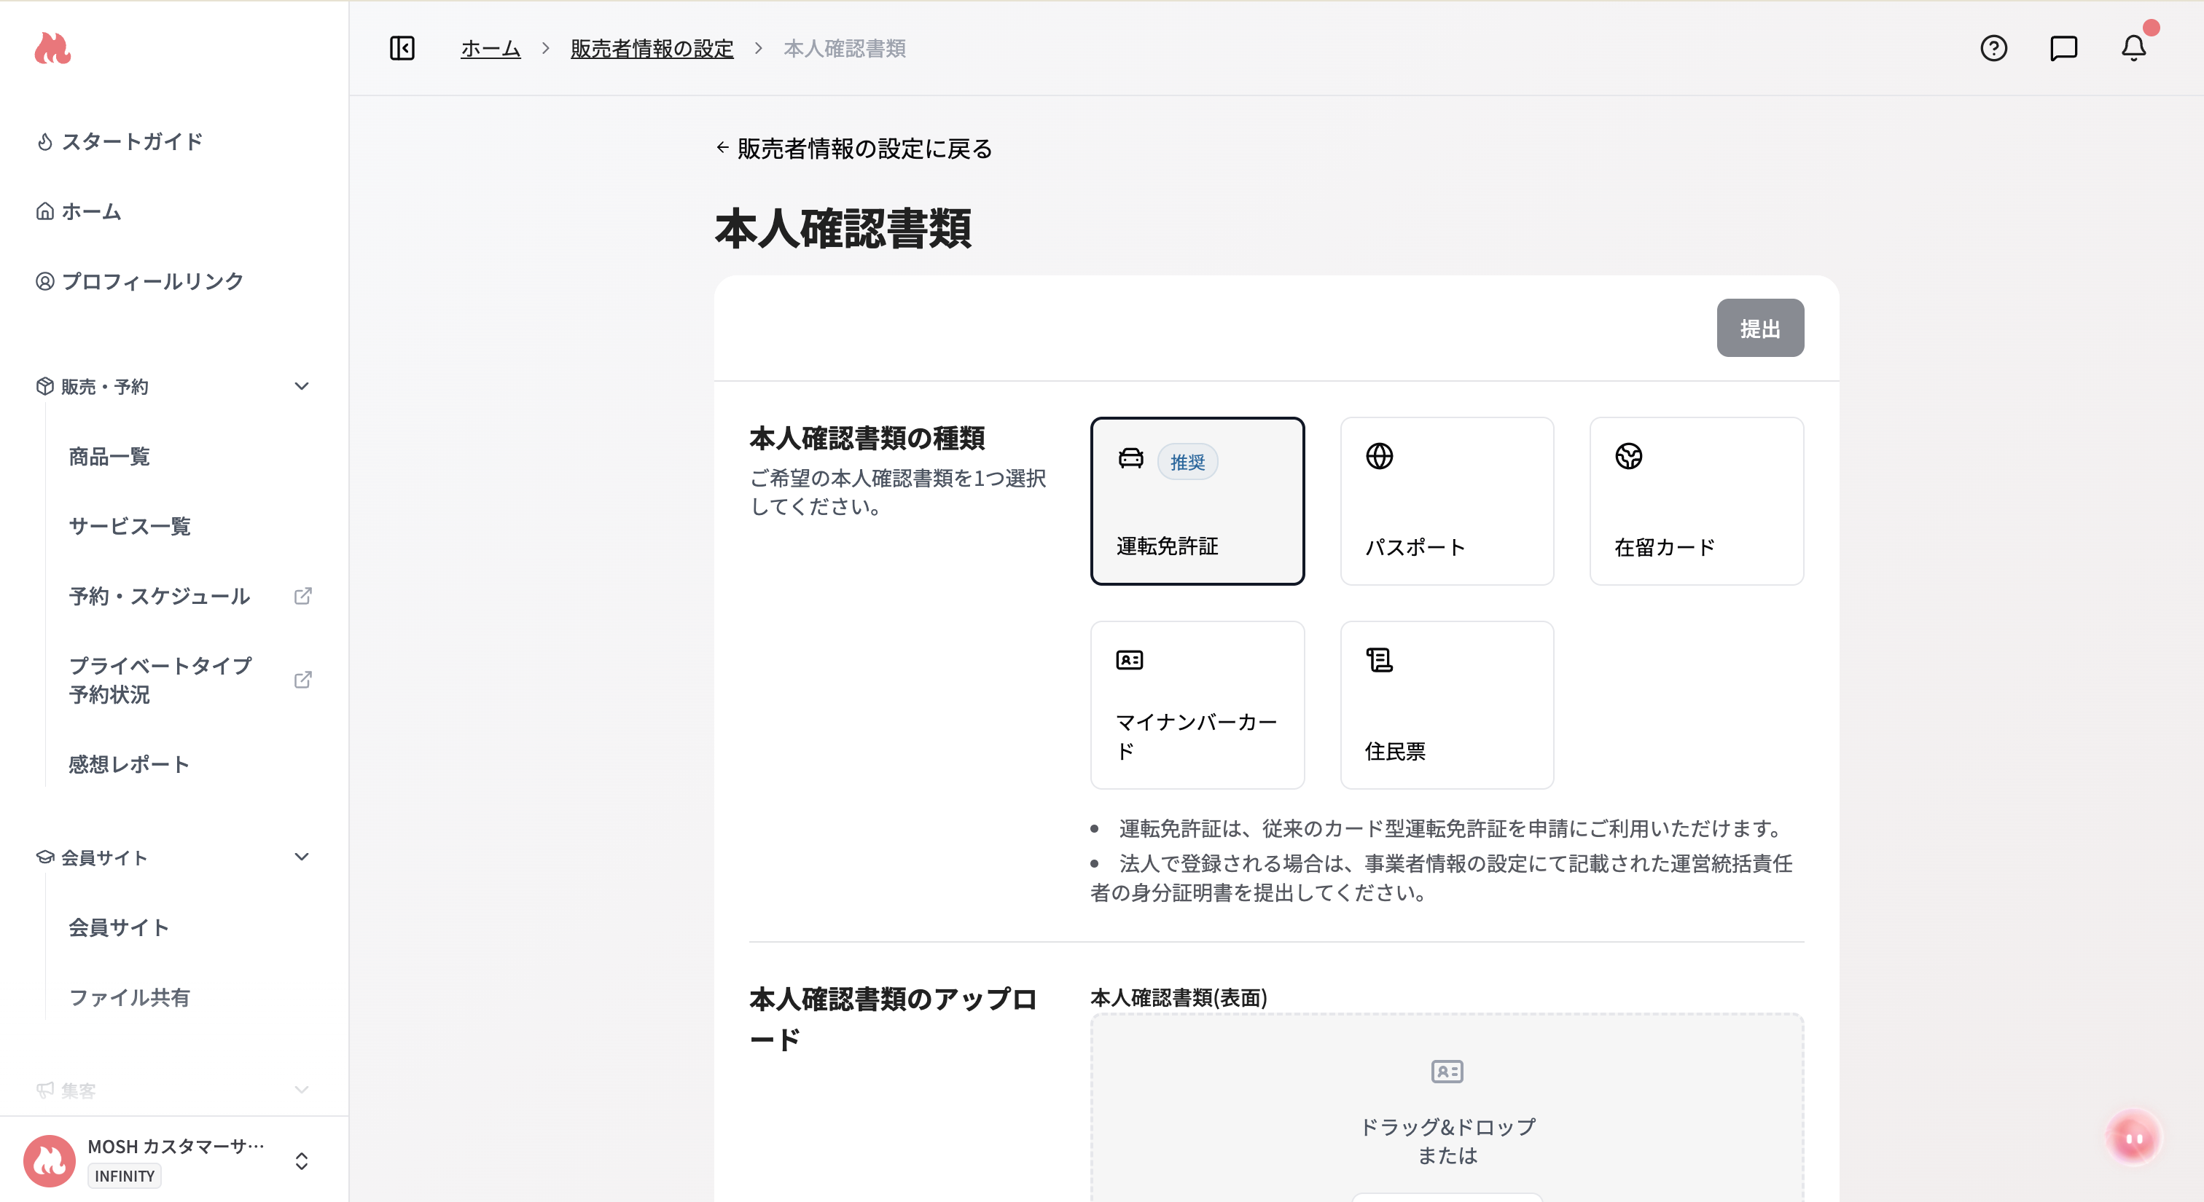The image size is (2204, 1202).
Task: Select パスポート document type
Action: coord(1447,501)
